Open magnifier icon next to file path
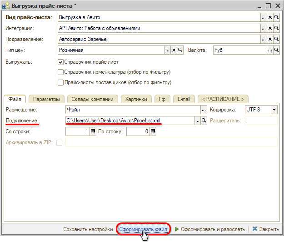284x242 pixels. pos(204,121)
